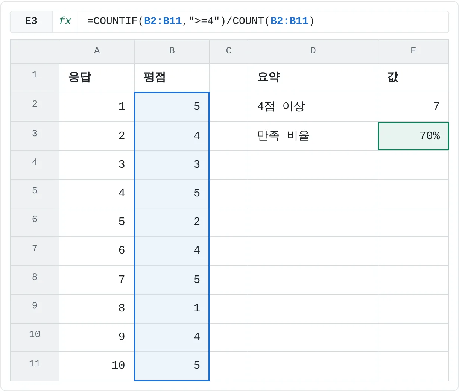Select column B header
Viewport: 459px width, 392px height.
pos(172,51)
